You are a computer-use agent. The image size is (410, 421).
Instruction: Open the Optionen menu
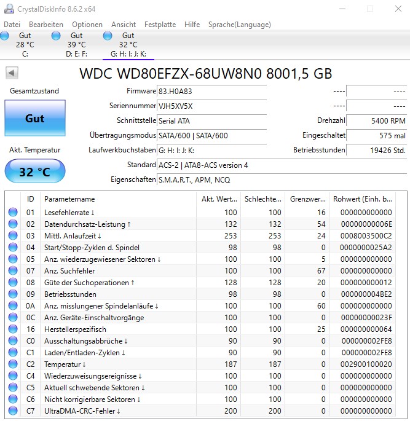tap(87, 25)
